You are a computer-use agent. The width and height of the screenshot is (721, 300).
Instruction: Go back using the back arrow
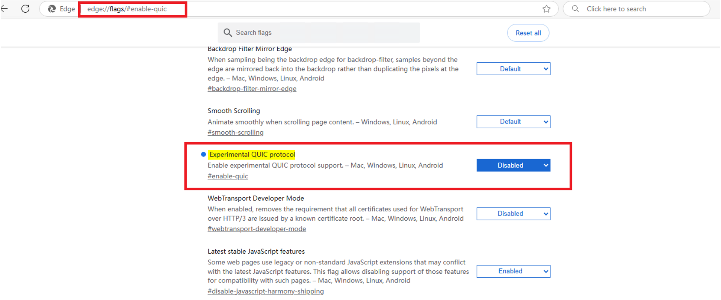pos(4,9)
